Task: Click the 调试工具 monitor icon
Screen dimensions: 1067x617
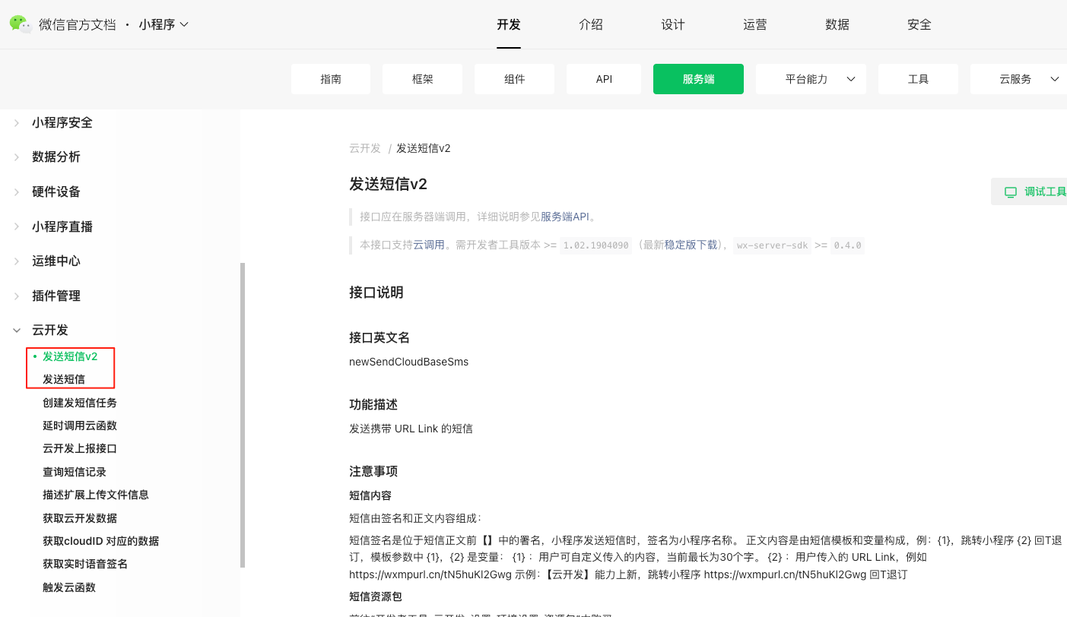Action: coord(1011,192)
